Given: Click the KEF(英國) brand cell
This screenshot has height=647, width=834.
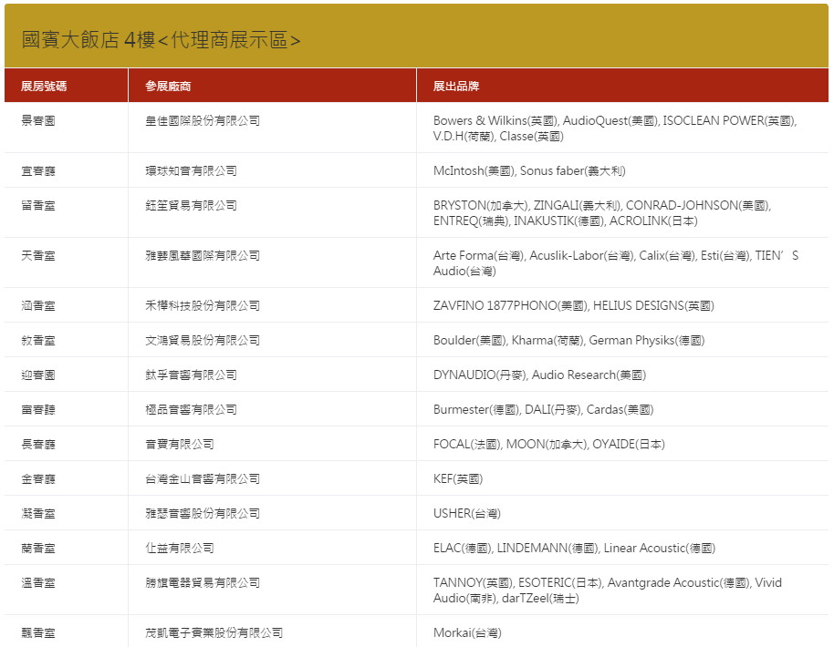Looking at the screenshot, I should point(623,478).
